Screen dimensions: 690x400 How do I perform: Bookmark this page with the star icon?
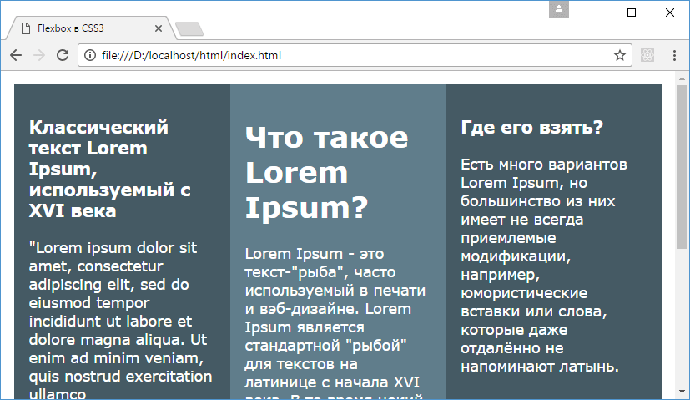[x=619, y=56]
